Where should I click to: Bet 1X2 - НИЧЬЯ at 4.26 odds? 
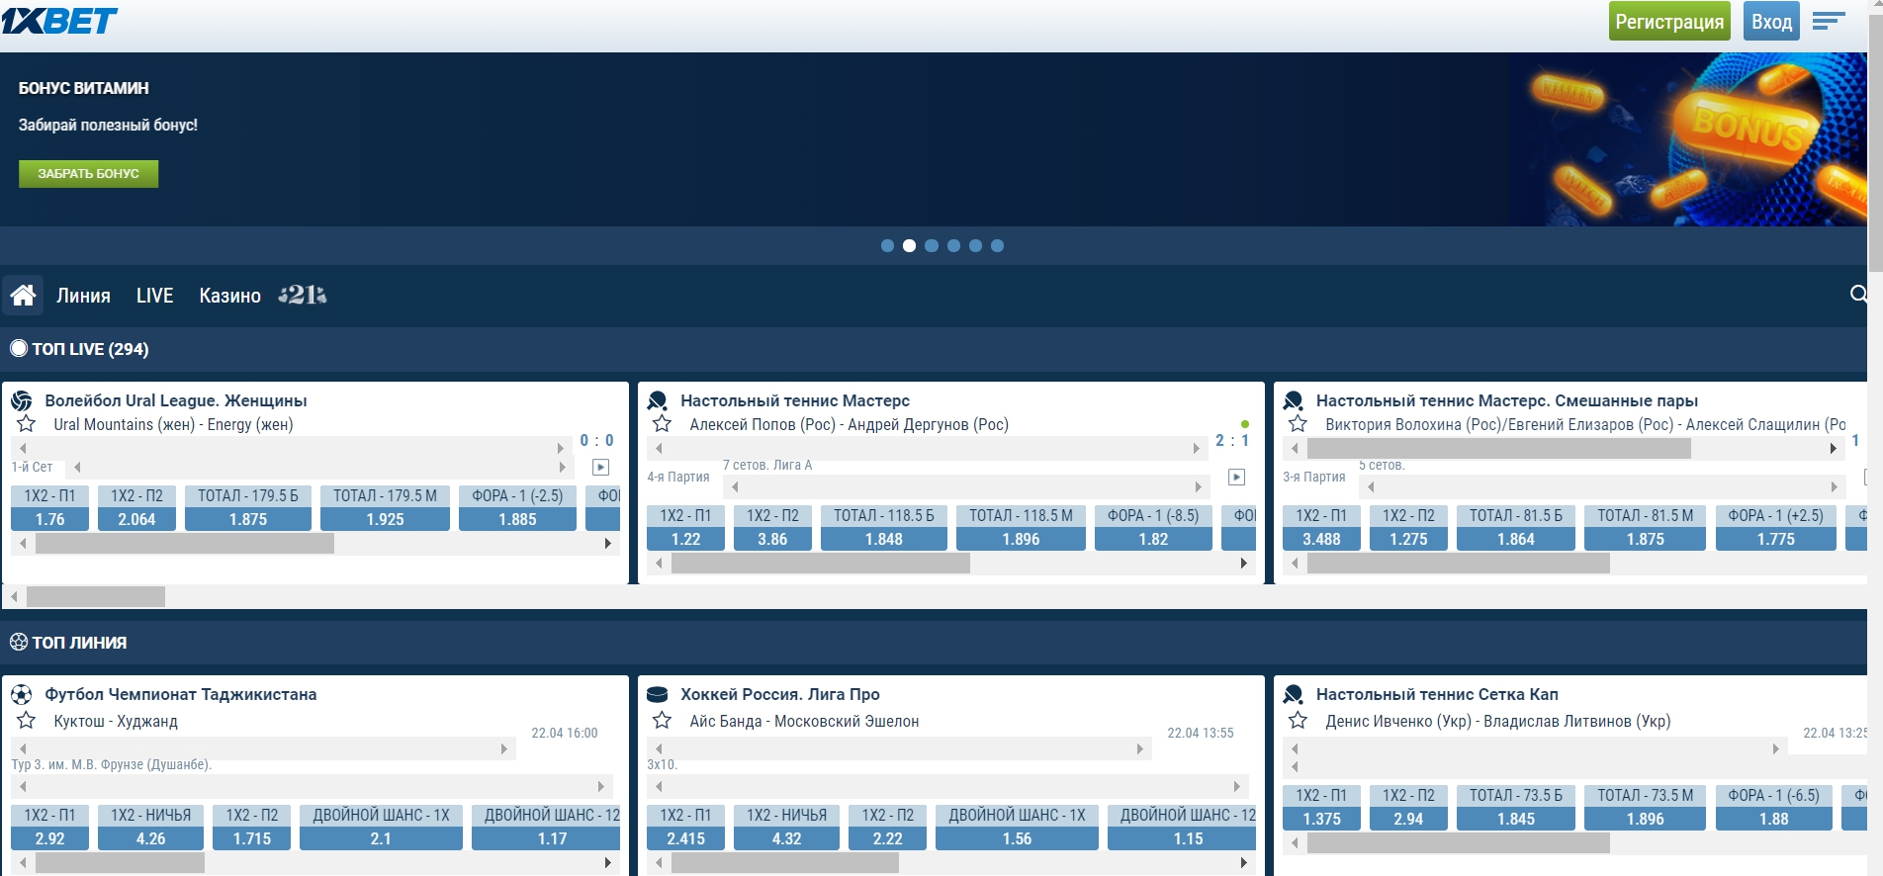click(x=150, y=828)
